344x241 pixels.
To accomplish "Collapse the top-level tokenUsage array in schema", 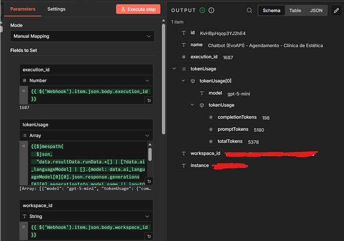I will coord(173,69).
